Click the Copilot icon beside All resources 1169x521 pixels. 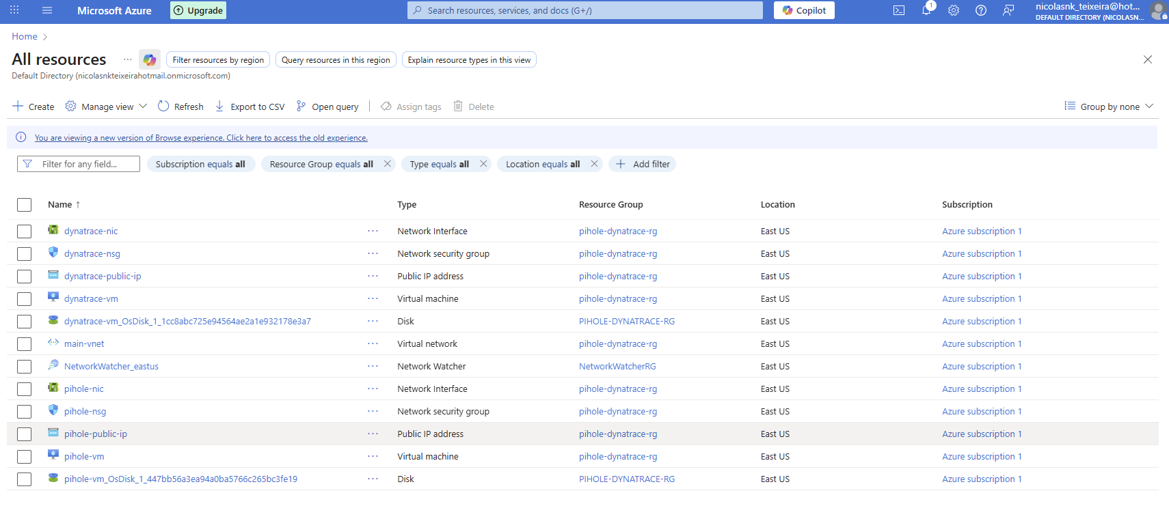(150, 60)
